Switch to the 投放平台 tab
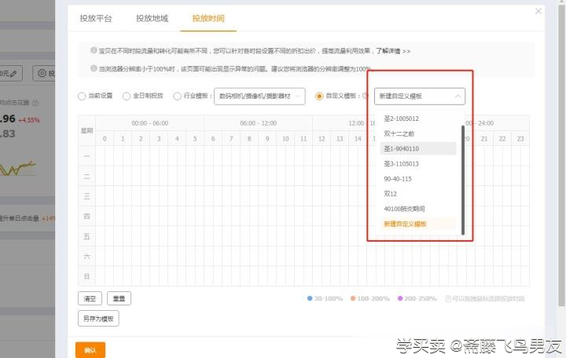 click(x=96, y=18)
